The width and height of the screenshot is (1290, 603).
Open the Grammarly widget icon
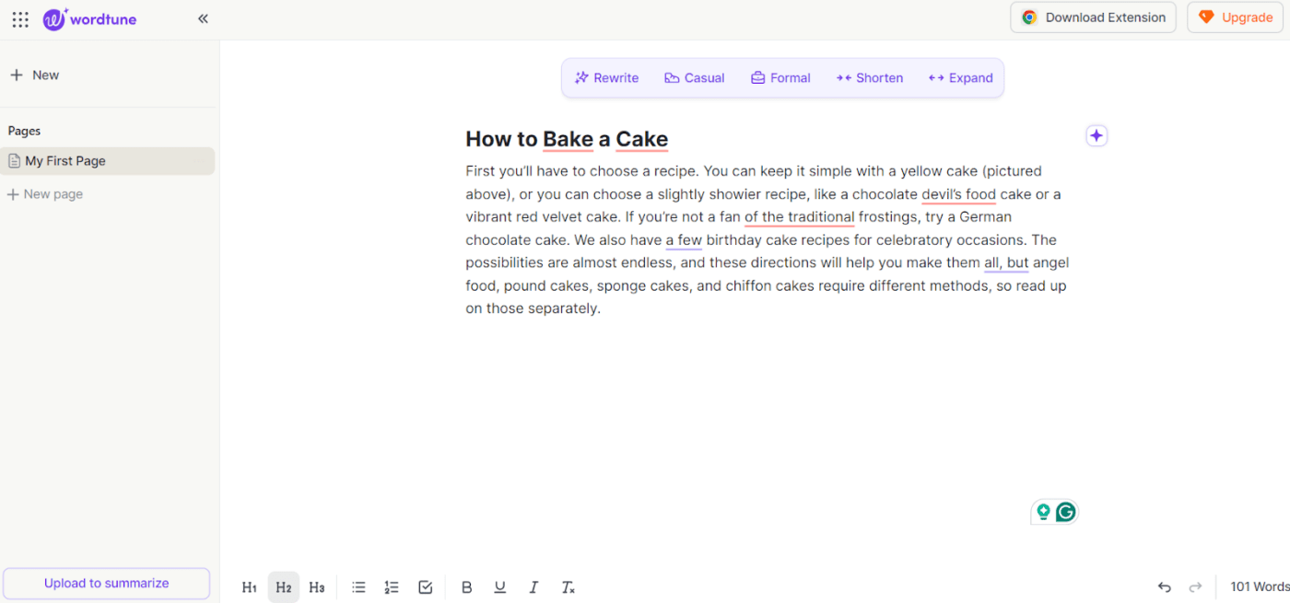(1065, 512)
